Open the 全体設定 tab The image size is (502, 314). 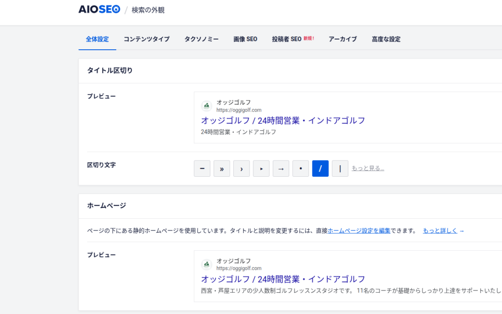97,39
